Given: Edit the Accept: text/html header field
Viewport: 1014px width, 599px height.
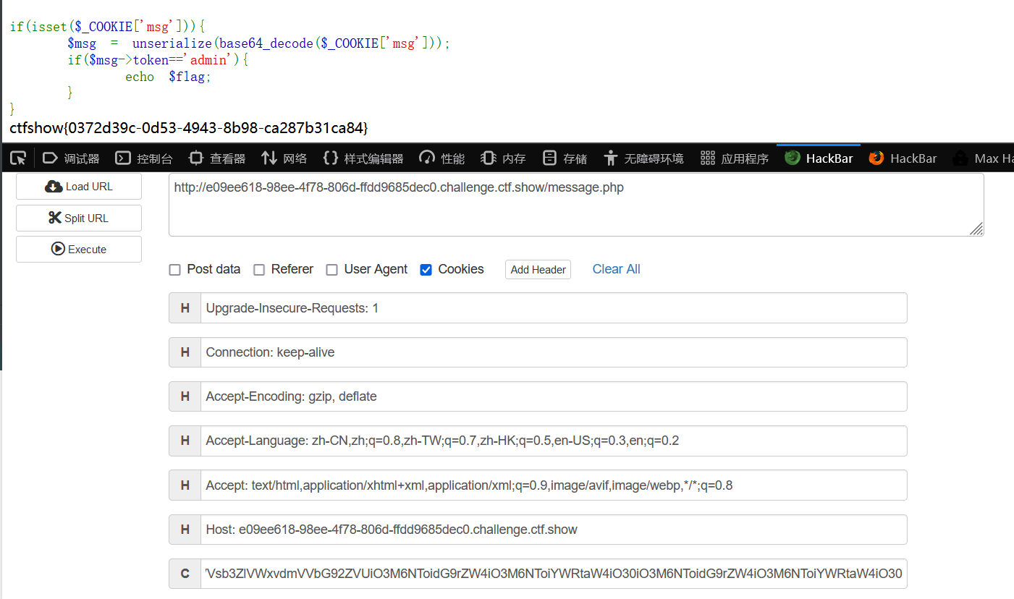Looking at the screenshot, I should click(x=554, y=485).
